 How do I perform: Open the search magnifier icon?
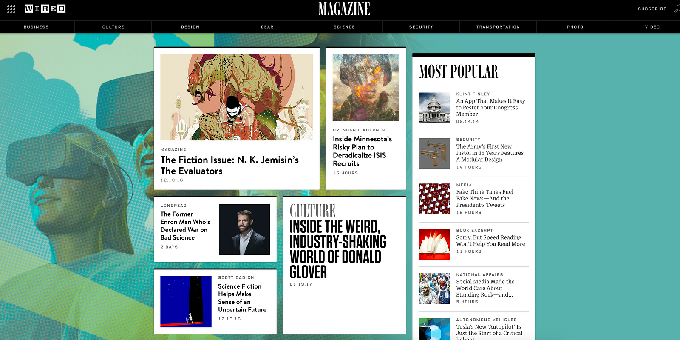point(677,9)
